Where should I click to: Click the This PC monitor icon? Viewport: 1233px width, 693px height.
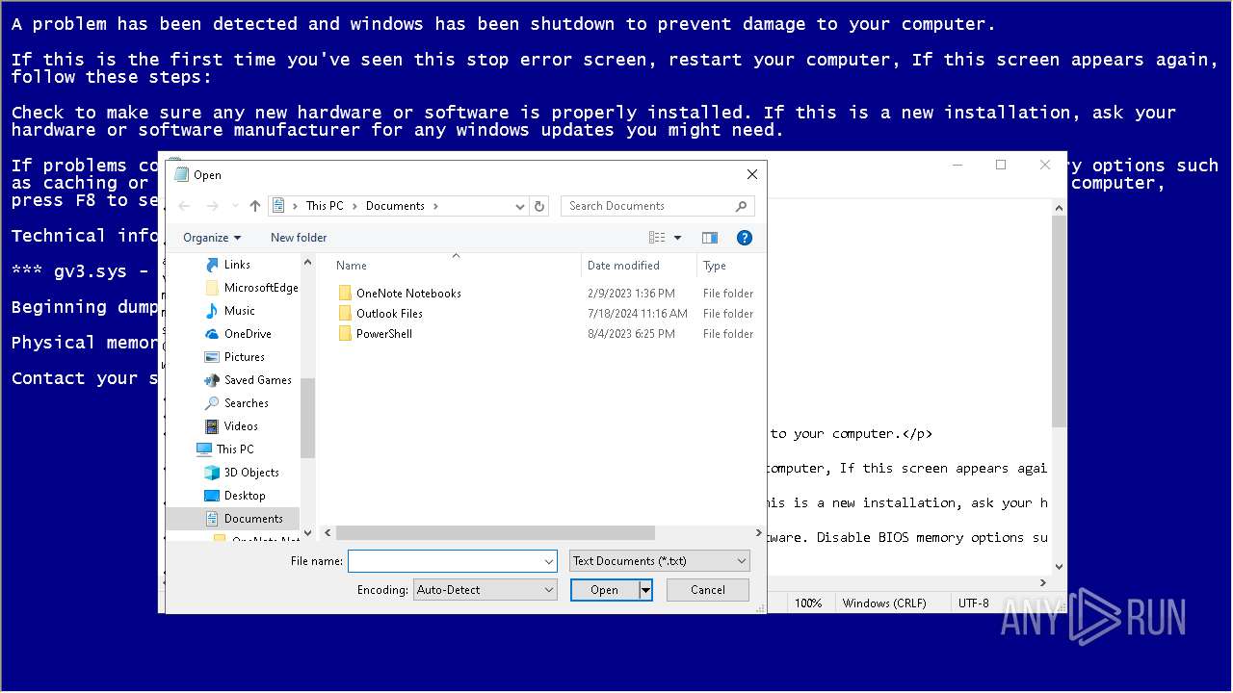click(204, 449)
